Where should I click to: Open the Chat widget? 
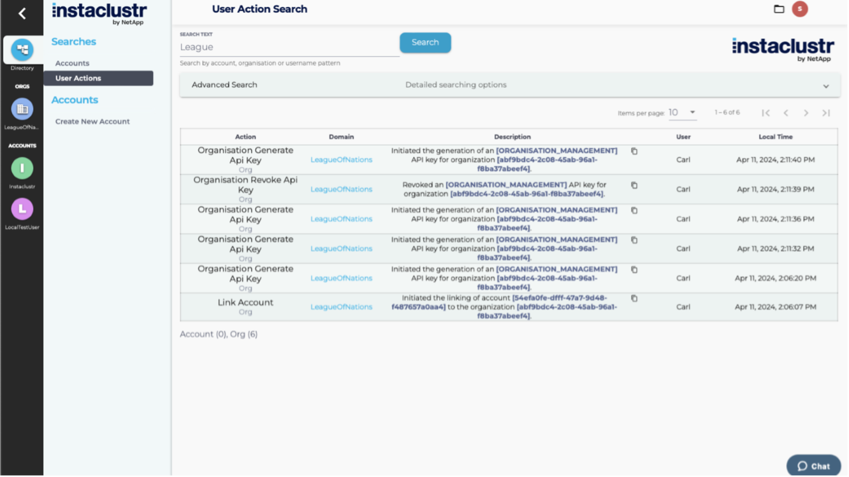(x=815, y=466)
